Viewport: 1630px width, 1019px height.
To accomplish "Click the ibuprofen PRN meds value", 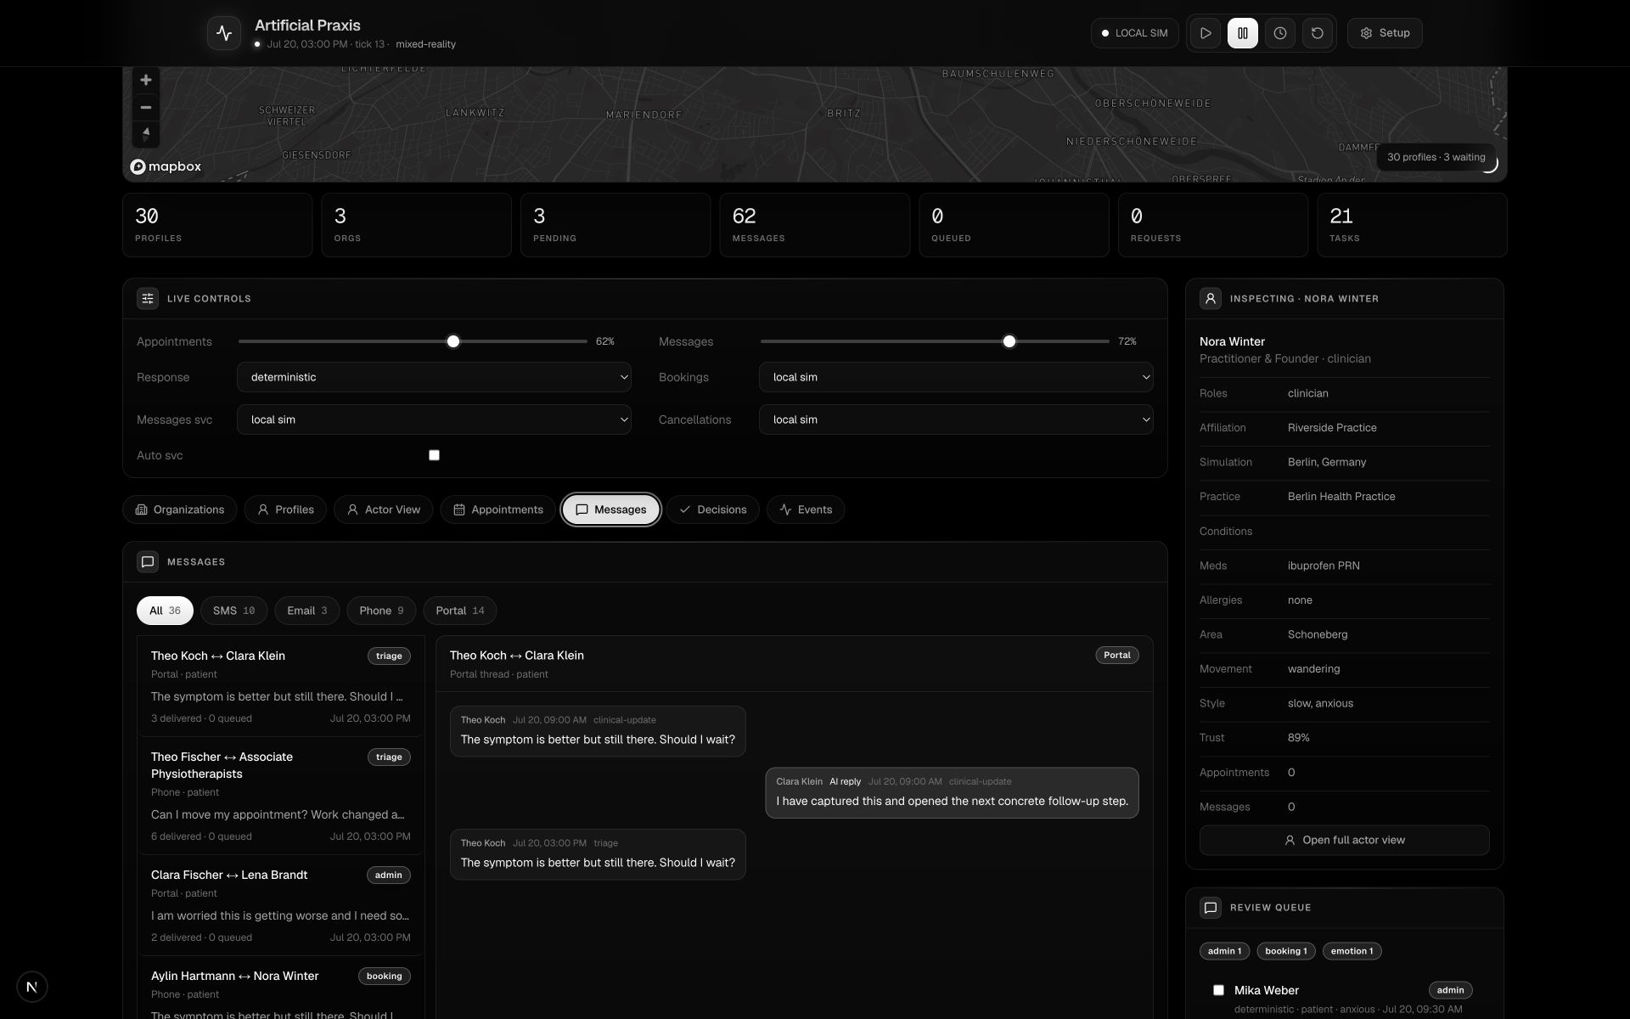I will pyautogui.click(x=1324, y=566).
